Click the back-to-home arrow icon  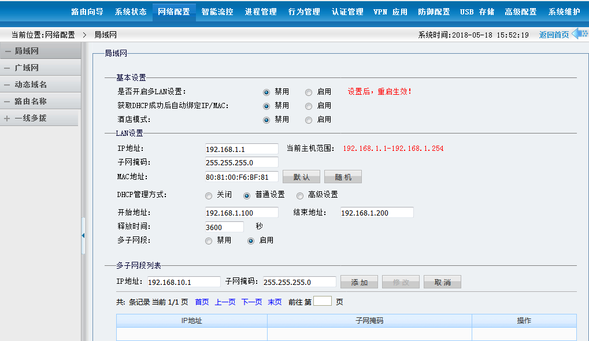(580, 34)
